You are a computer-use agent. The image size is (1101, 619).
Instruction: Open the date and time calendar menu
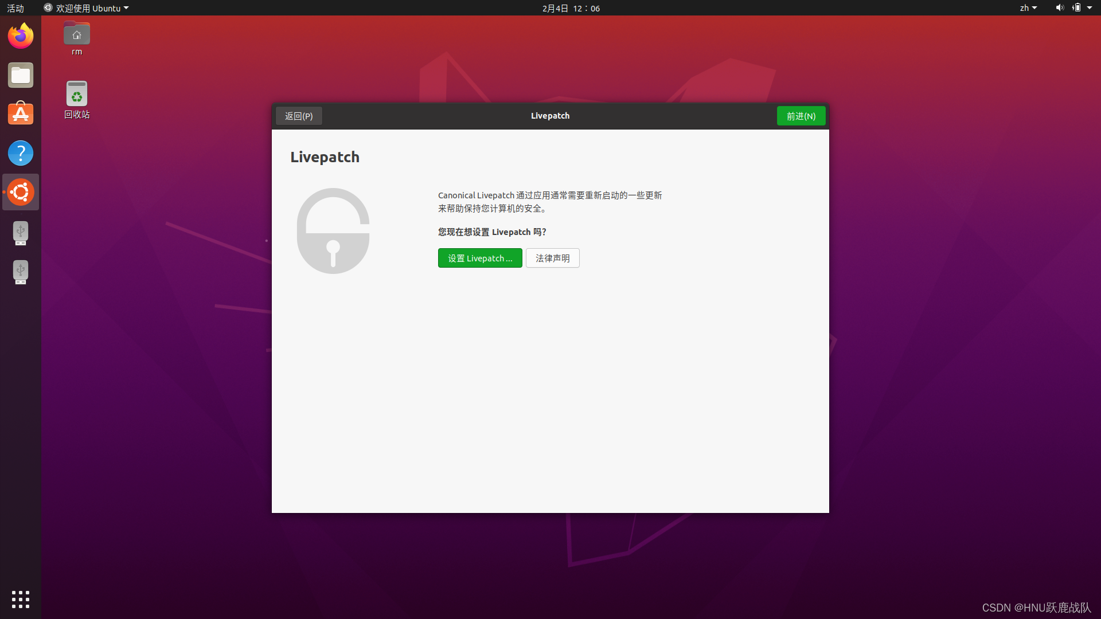(x=571, y=8)
